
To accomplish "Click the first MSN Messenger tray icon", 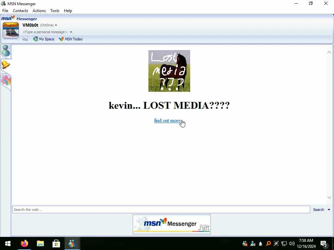I will (x=245, y=243).
